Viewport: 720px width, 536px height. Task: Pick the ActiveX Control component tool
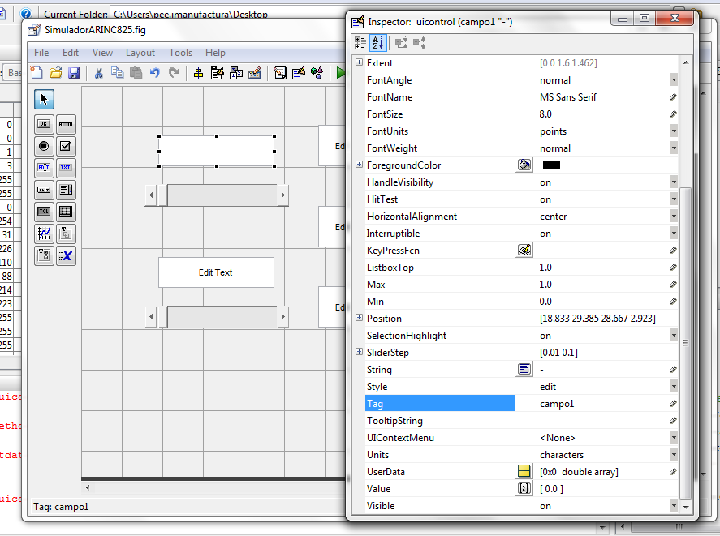point(66,255)
